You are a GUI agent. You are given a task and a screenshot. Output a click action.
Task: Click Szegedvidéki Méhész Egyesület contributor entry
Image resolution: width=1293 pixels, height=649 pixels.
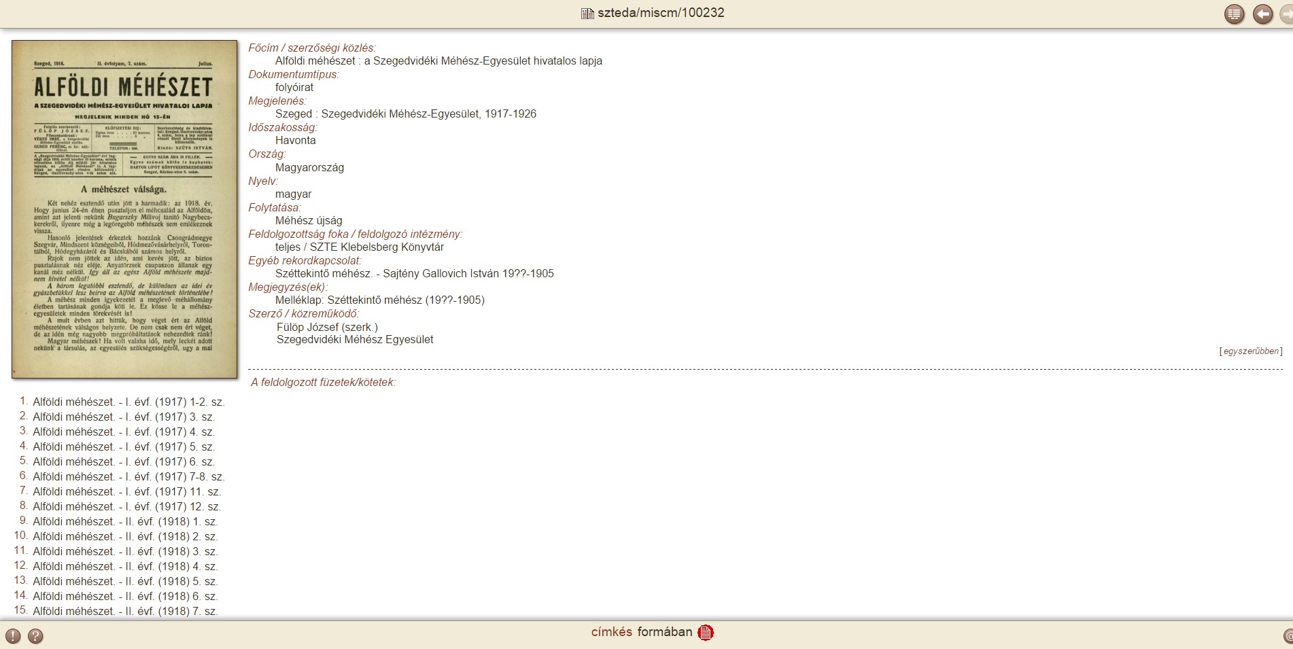(x=355, y=339)
